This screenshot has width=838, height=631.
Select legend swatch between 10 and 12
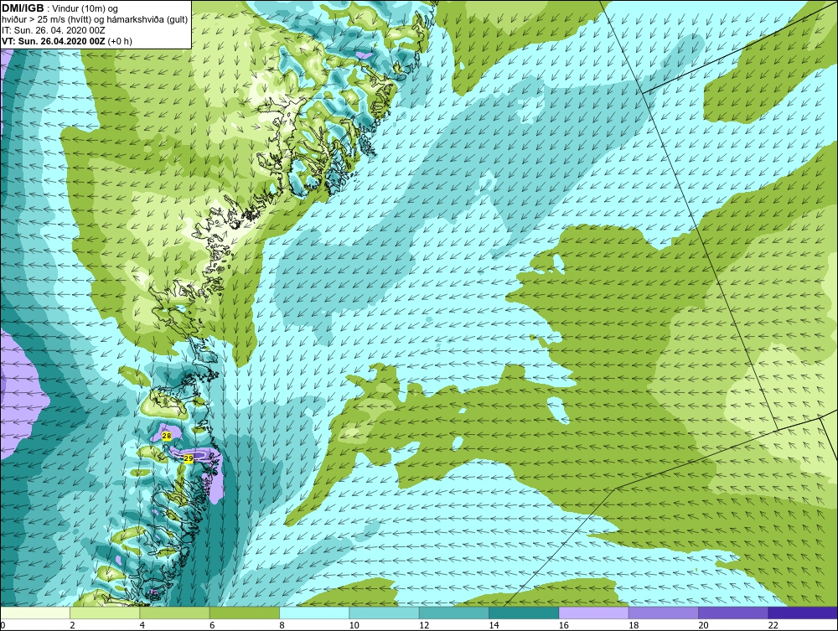pyautogui.click(x=385, y=613)
